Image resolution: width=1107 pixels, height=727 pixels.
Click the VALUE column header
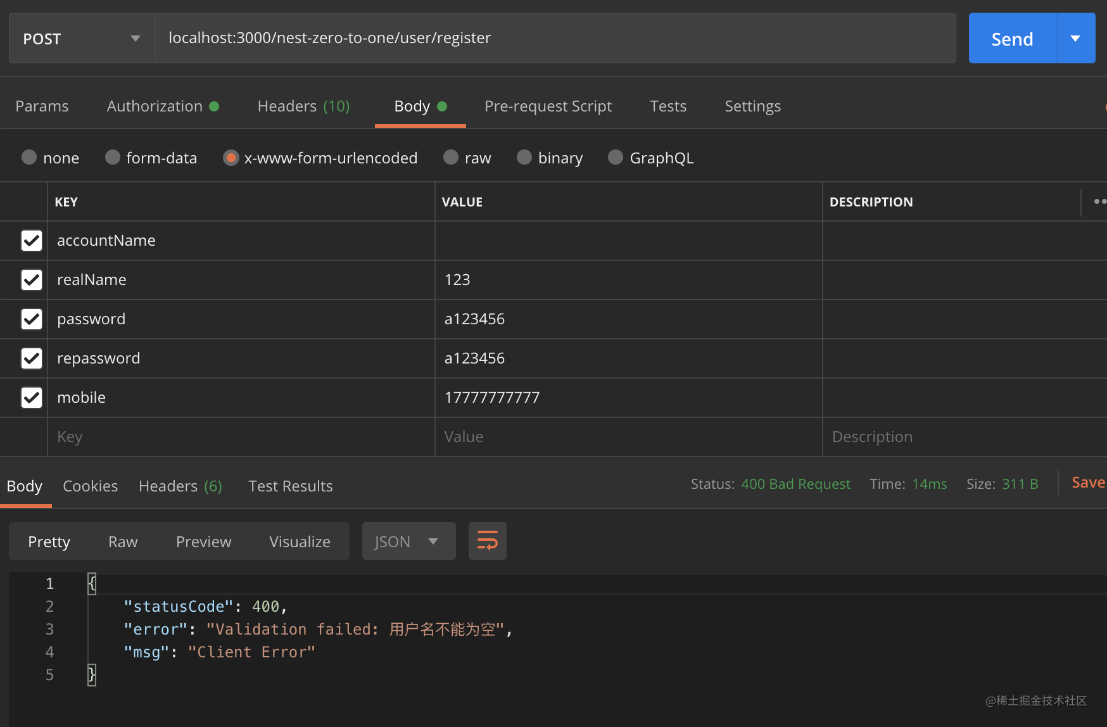pyautogui.click(x=462, y=202)
